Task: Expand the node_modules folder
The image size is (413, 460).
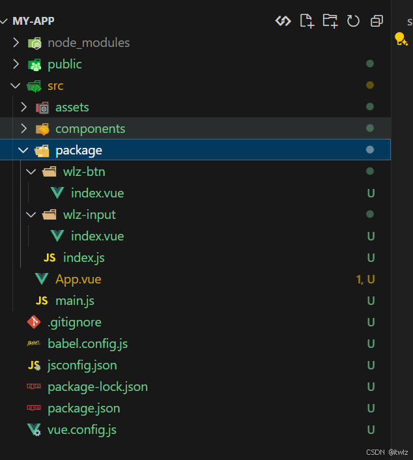Action: click(x=16, y=42)
